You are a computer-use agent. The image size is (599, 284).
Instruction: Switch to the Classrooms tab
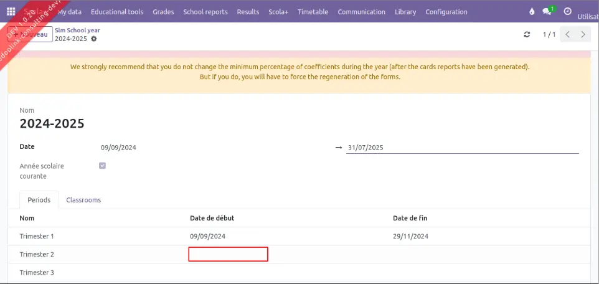[x=83, y=200]
